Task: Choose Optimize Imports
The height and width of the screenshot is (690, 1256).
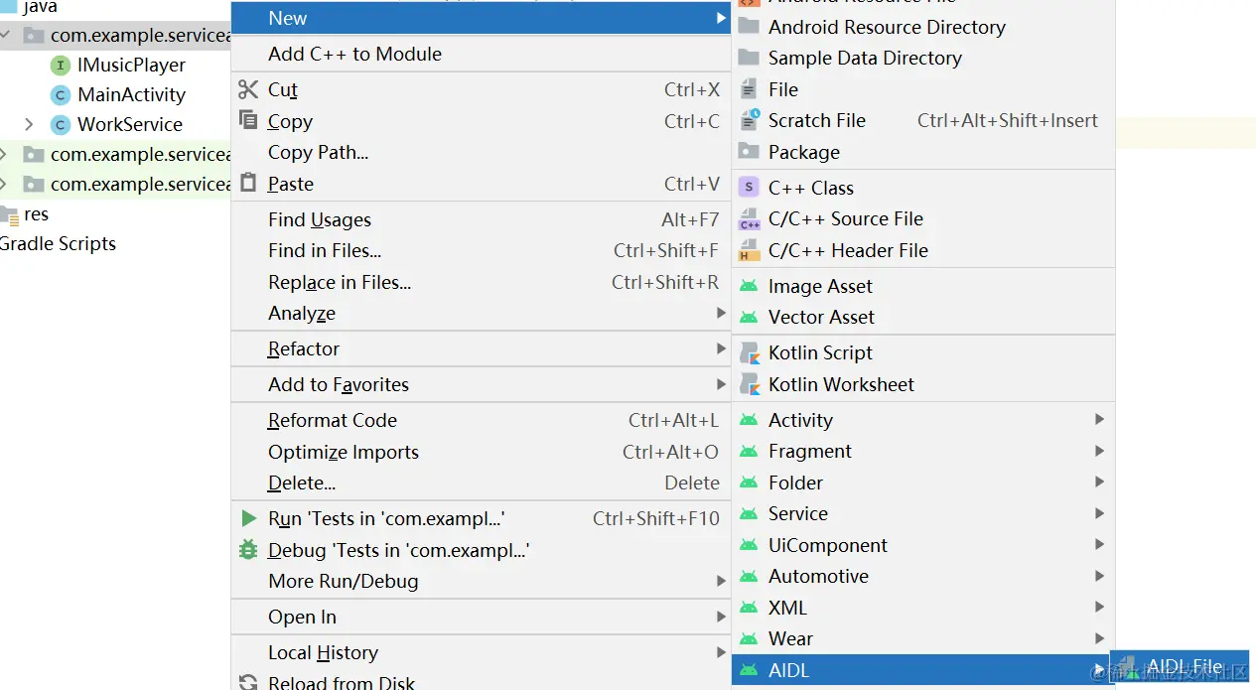Action: (x=481, y=452)
